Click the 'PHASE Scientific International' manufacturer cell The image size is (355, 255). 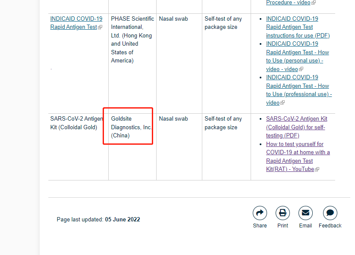[132, 40]
